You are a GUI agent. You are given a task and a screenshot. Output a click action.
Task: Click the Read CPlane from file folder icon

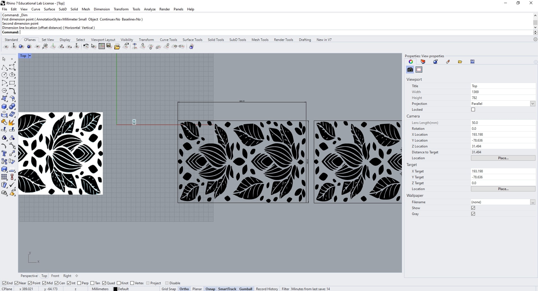click(x=117, y=47)
